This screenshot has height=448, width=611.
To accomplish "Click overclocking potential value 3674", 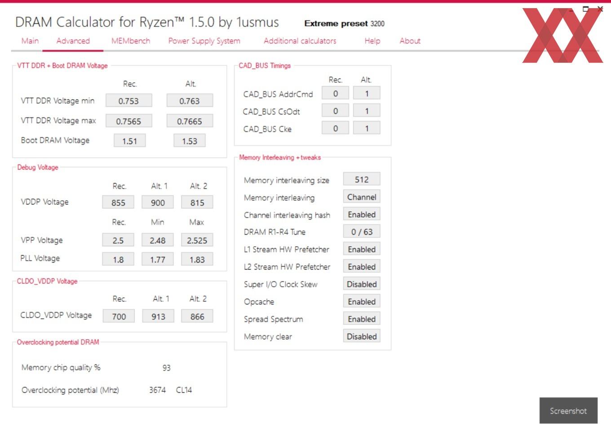I will 157,390.
